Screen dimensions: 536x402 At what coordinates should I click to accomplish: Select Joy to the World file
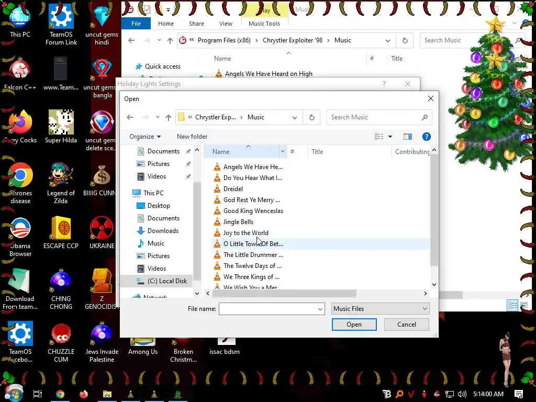click(246, 233)
